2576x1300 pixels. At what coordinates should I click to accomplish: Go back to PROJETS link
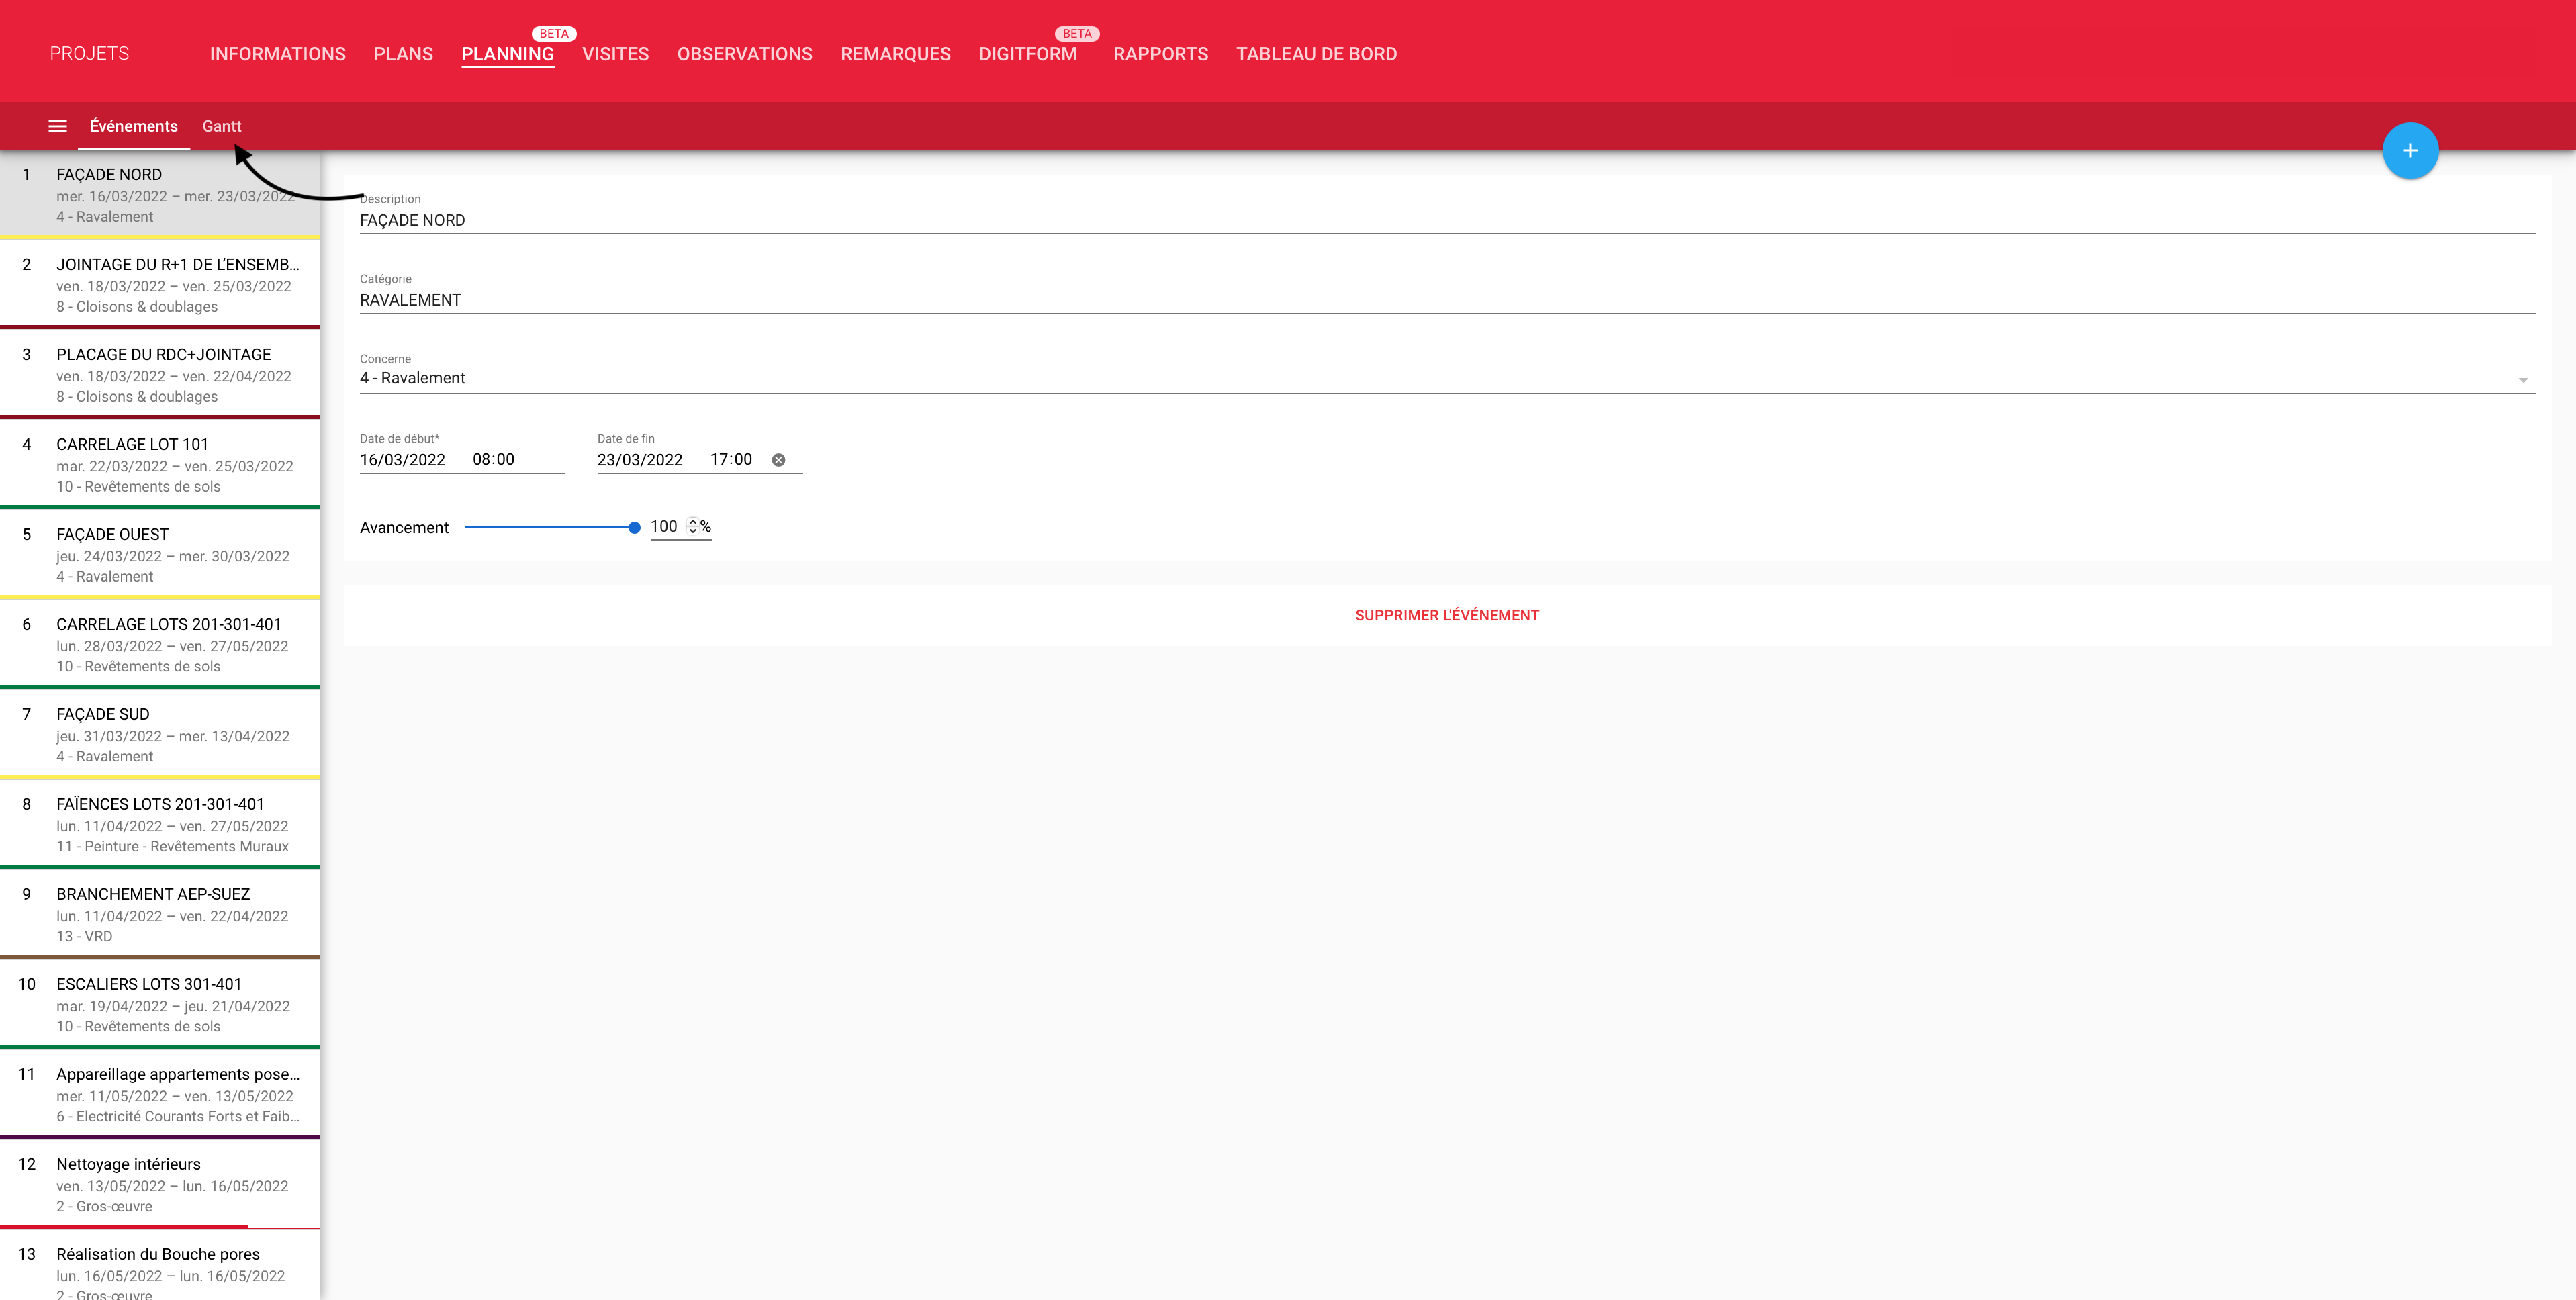click(x=89, y=54)
